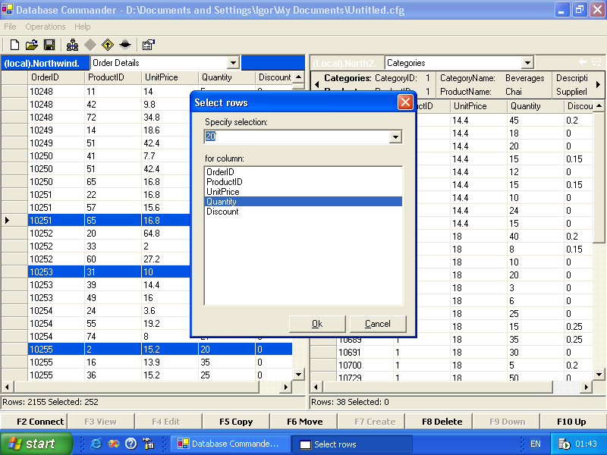Click the Save floppy disk icon
The image size is (607, 455).
49,45
